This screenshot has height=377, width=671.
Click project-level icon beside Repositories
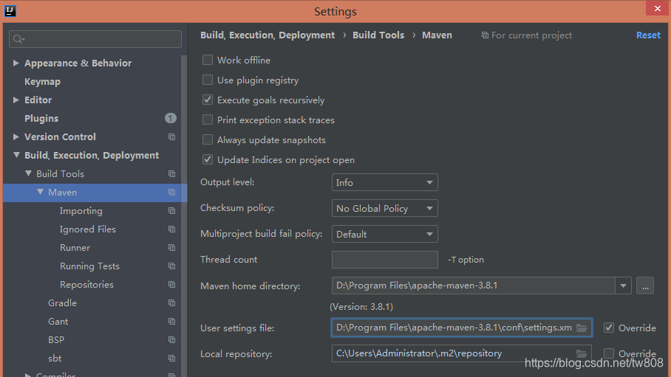point(171,284)
